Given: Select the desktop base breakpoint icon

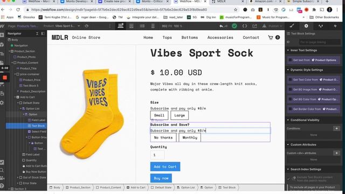Looking at the screenshot, I should pyautogui.click(x=121, y=26).
